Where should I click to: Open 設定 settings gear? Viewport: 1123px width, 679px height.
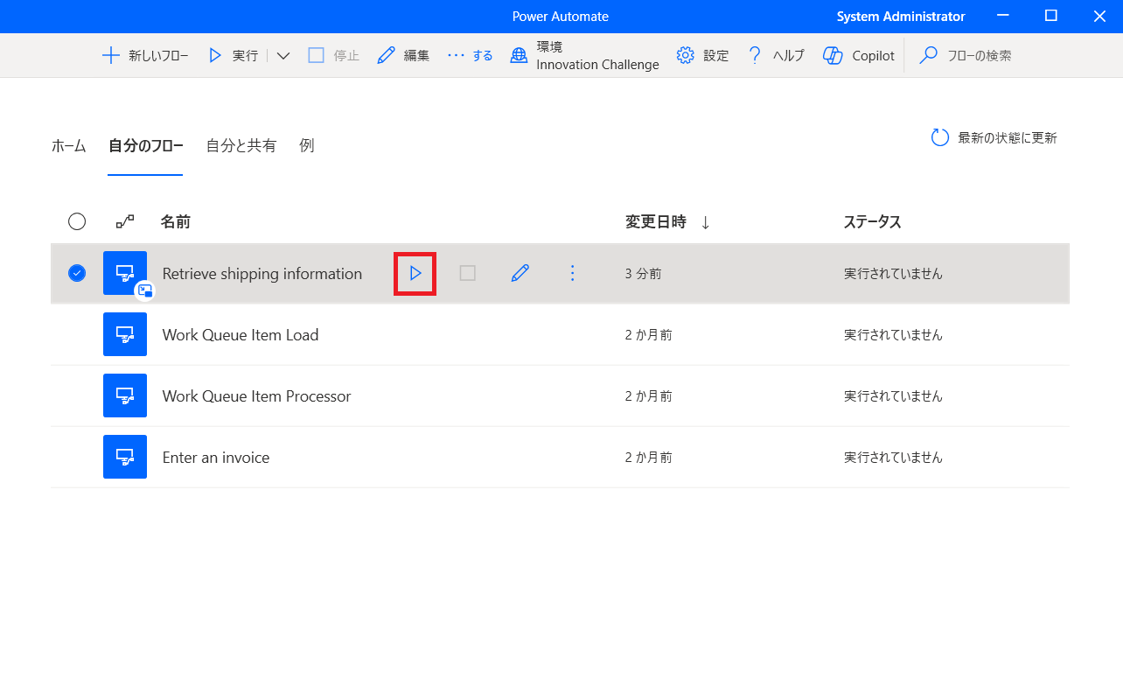point(702,55)
